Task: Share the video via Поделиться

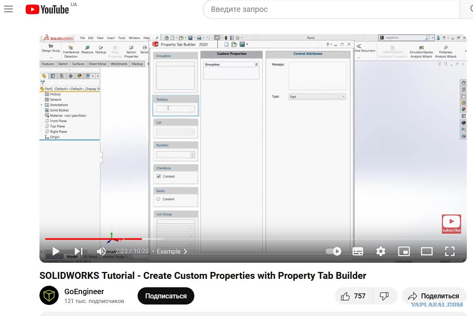Action: pos(434,296)
